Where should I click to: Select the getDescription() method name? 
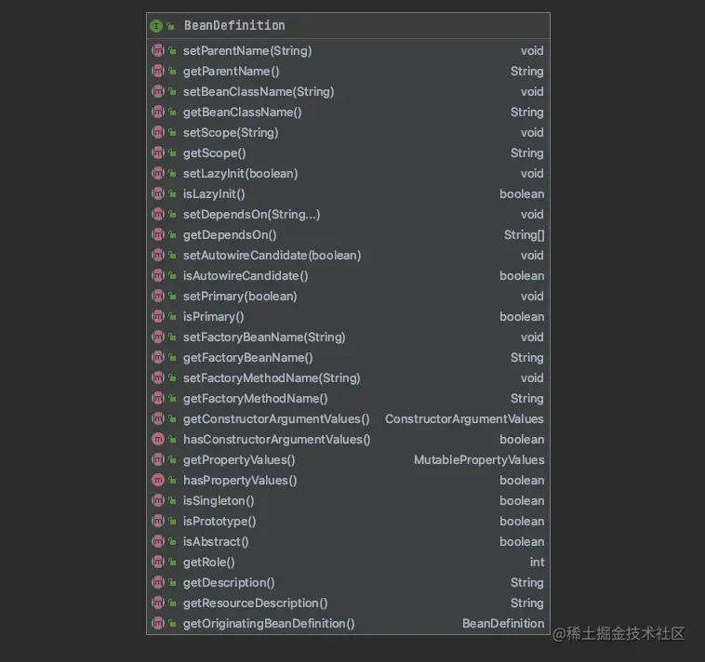click(x=229, y=582)
